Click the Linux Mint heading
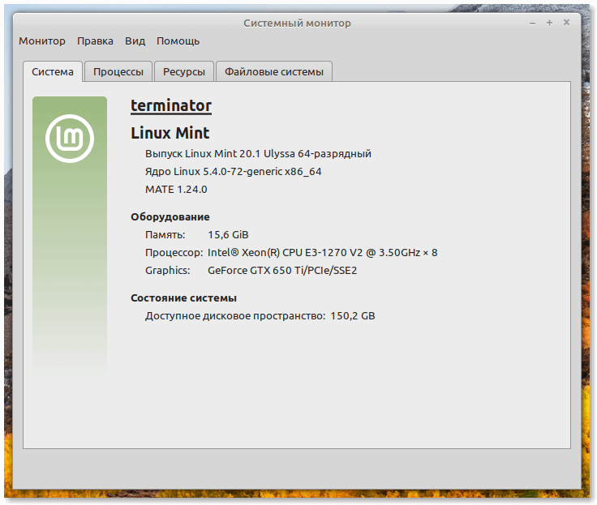 coord(170,133)
